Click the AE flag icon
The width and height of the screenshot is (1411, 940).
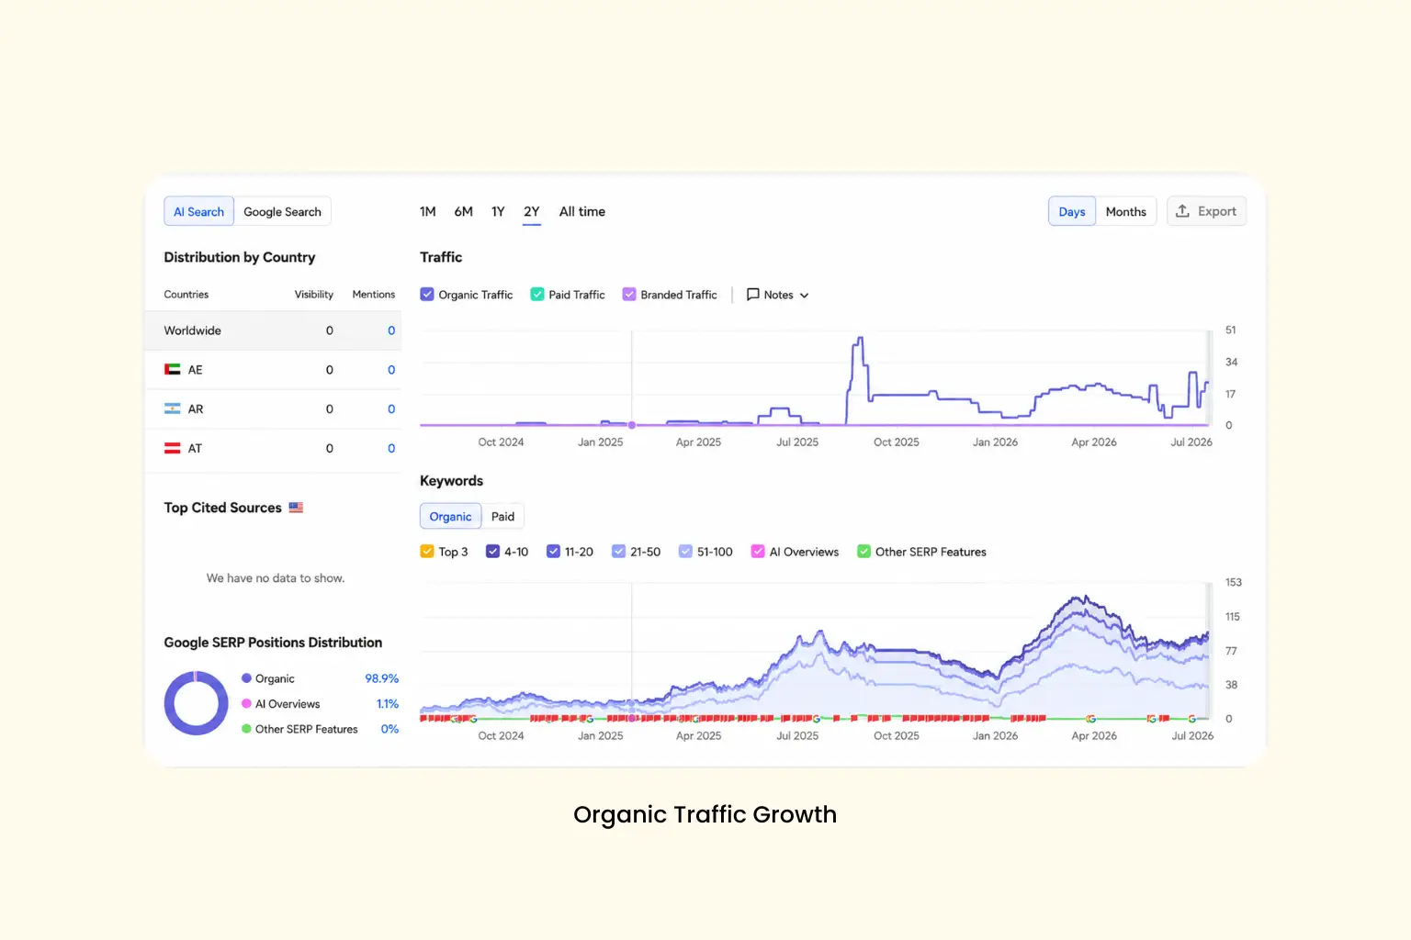(x=172, y=370)
